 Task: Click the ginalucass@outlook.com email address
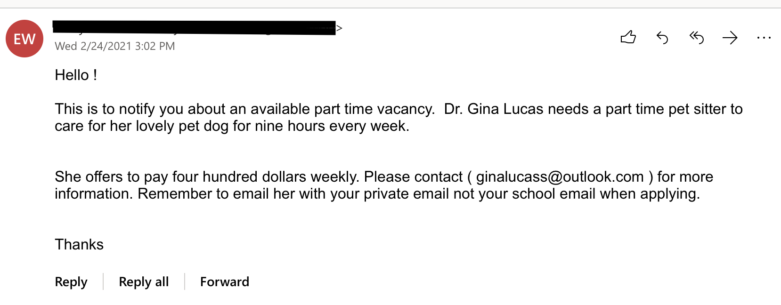pyautogui.click(x=560, y=177)
